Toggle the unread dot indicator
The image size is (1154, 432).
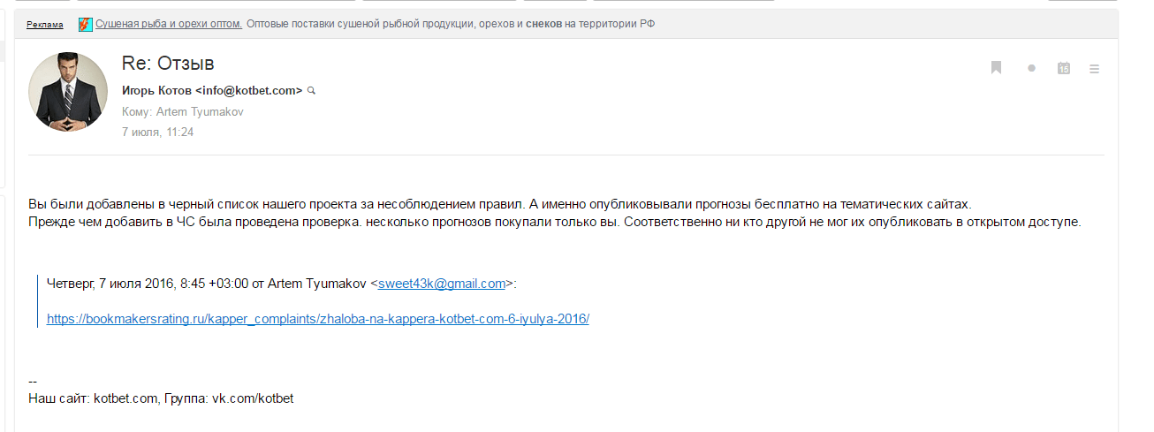1031,68
